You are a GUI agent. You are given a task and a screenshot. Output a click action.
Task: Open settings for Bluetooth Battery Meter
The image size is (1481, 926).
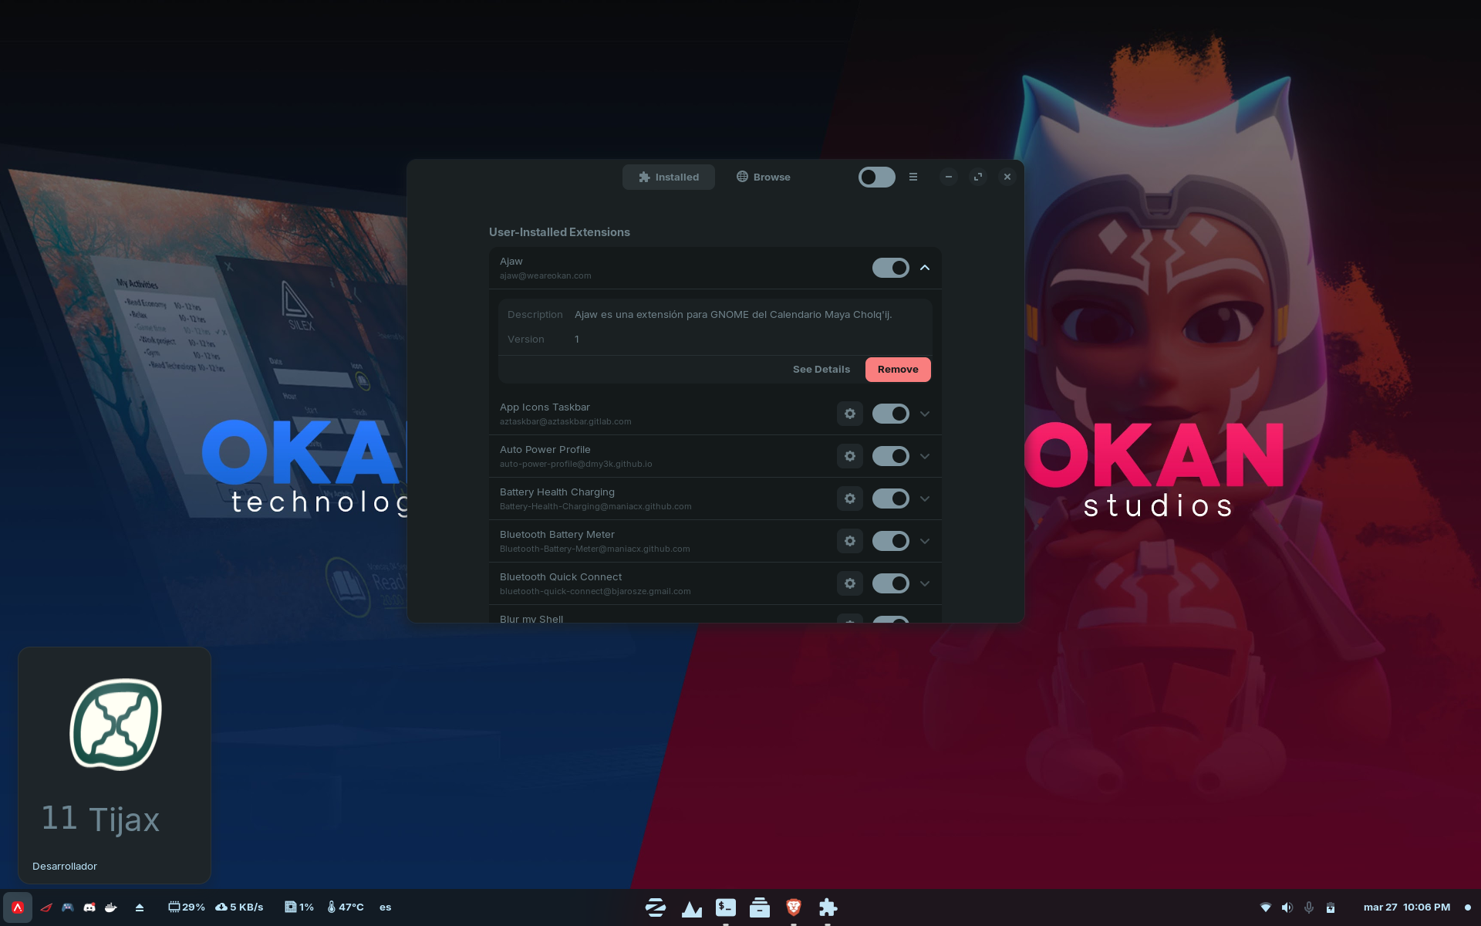click(850, 541)
